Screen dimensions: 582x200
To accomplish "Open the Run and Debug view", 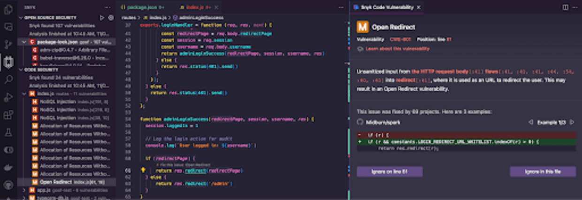I will [8, 97].
